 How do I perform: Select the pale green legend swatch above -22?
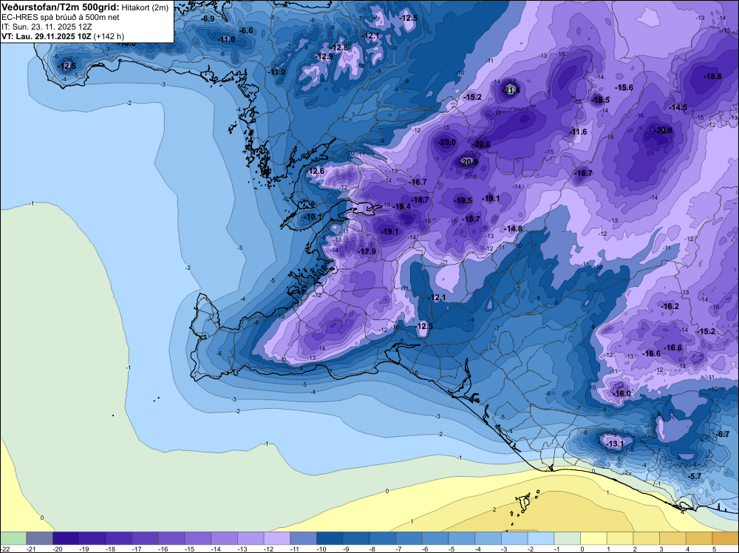coord(13,538)
